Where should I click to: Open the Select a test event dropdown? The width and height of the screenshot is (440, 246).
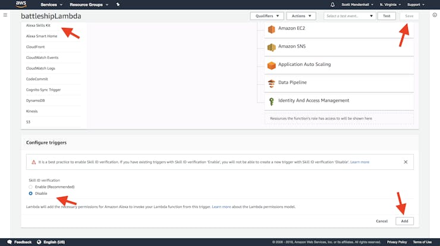pos(350,16)
